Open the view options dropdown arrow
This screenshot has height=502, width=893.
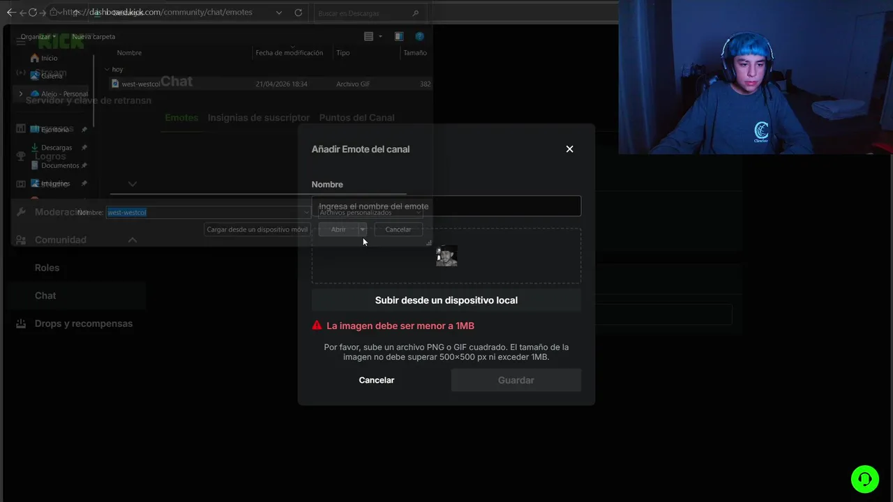coord(380,36)
